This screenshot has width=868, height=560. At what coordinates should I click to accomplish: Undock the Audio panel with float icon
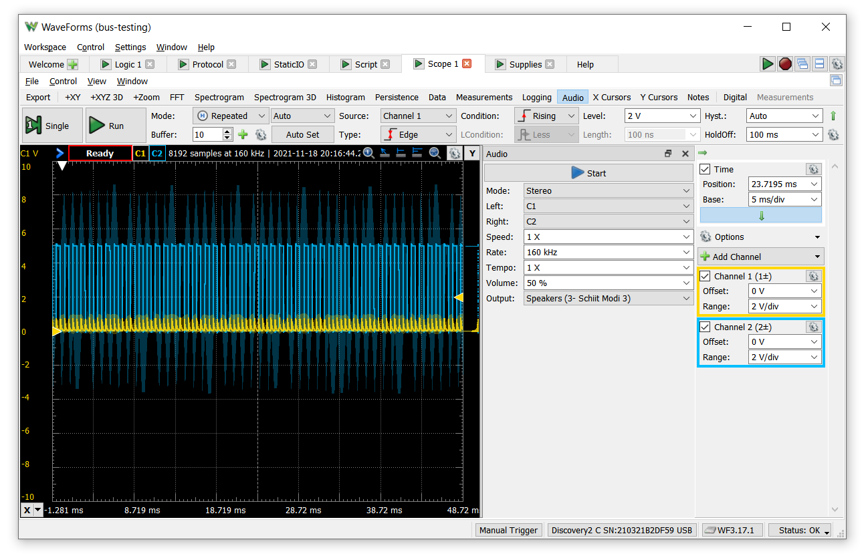point(667,154)
